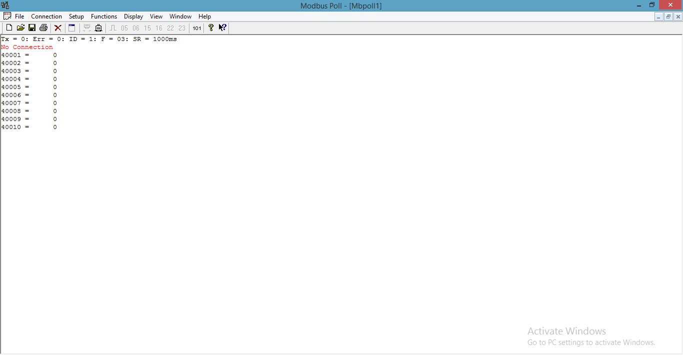This screenshot has width=683, height=355.
Task: Click the greyed-out network connect icon
Action: pos(87,28)
